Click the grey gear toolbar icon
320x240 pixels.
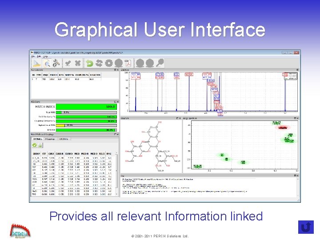[109, 63]
